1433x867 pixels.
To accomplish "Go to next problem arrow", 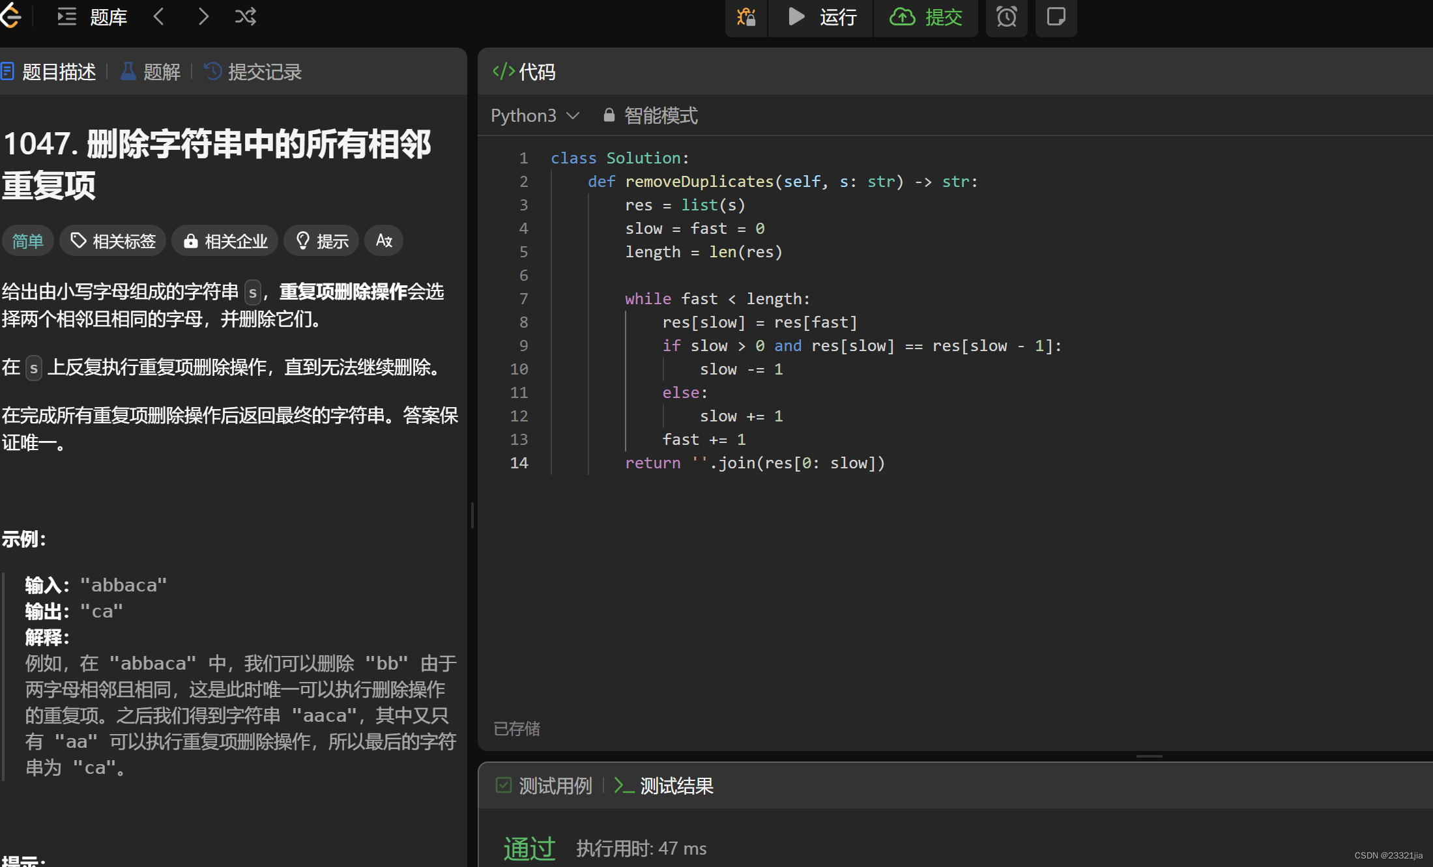I will tap(203, 16).
